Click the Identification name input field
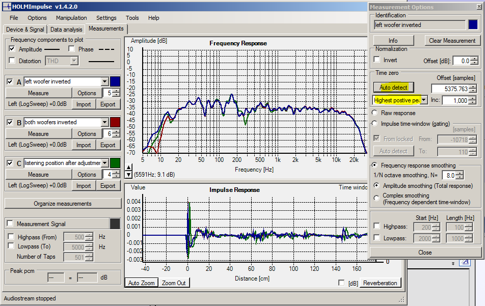485x306 pixels. 420,25
